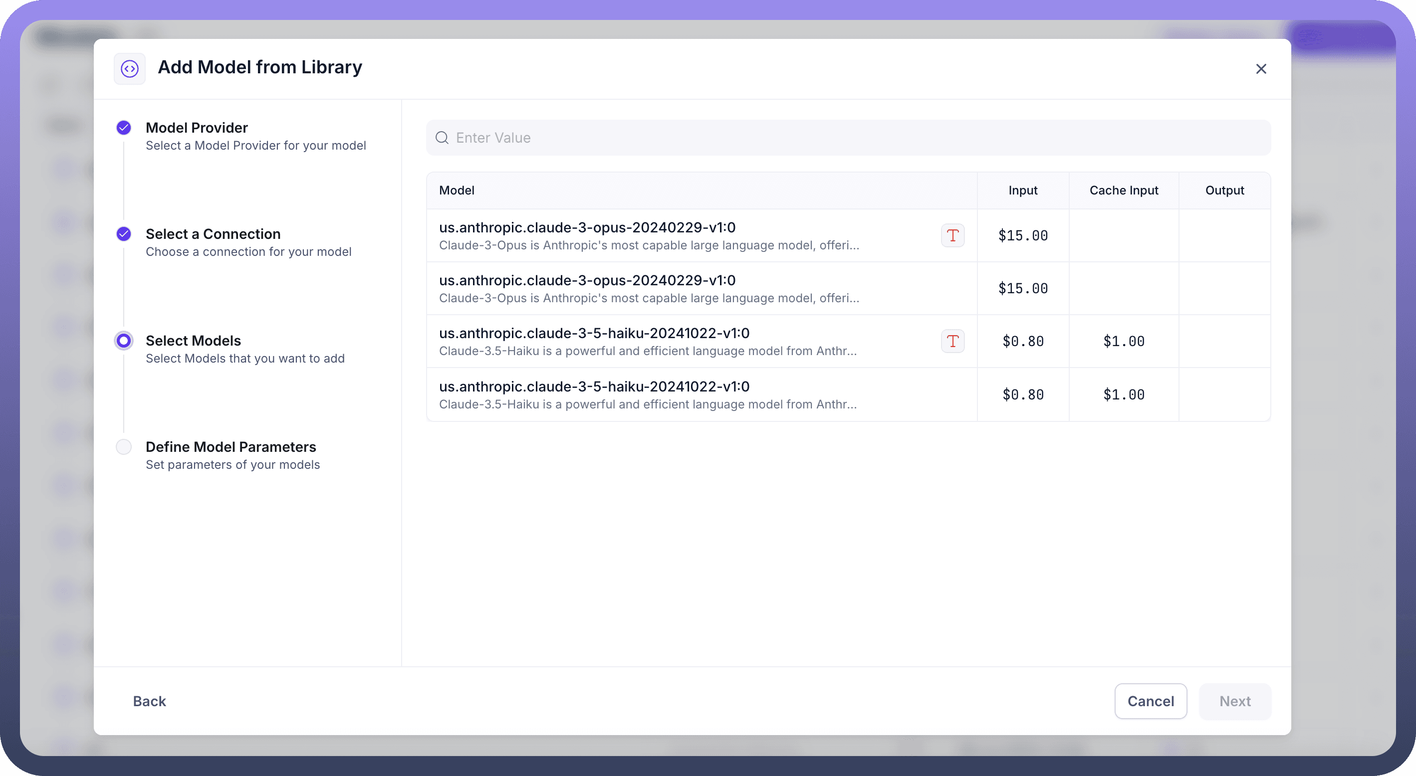The height and width of the screenshot is (776, 1416).
Task: Click the code icon beside dialog title
Action: tap(130, 69)
